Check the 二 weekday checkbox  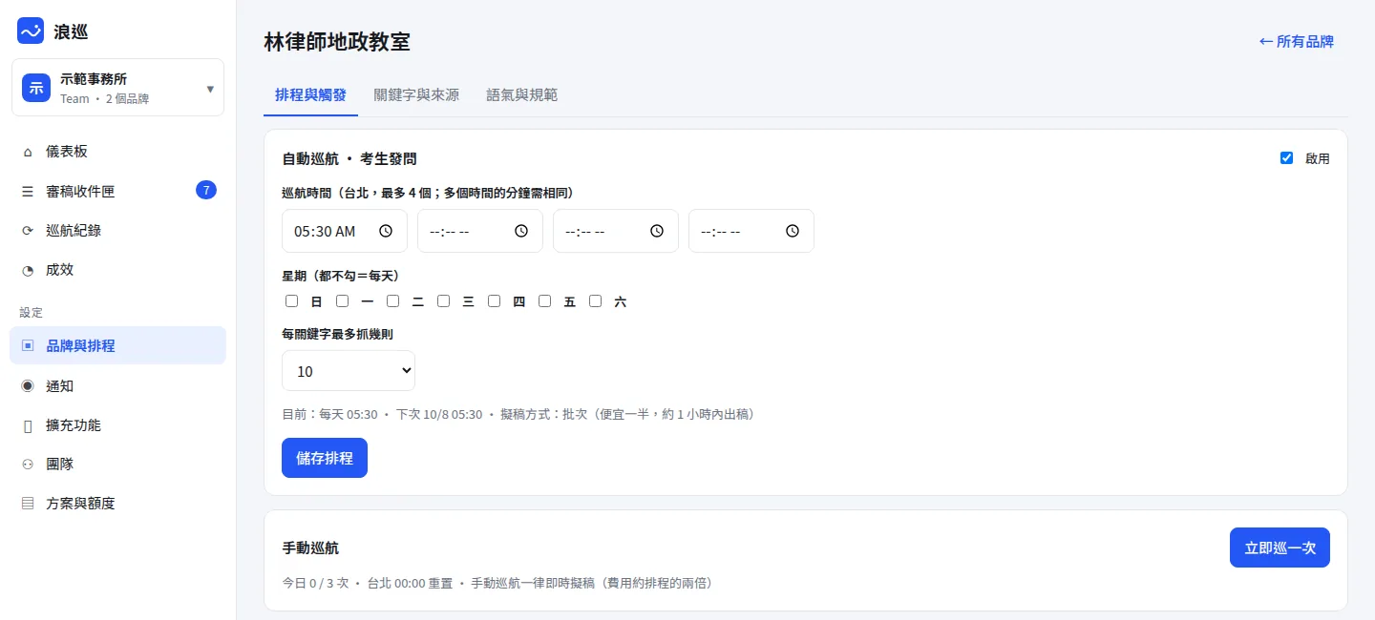pos(393,301)
